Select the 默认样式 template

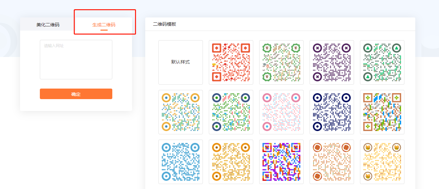180,62
